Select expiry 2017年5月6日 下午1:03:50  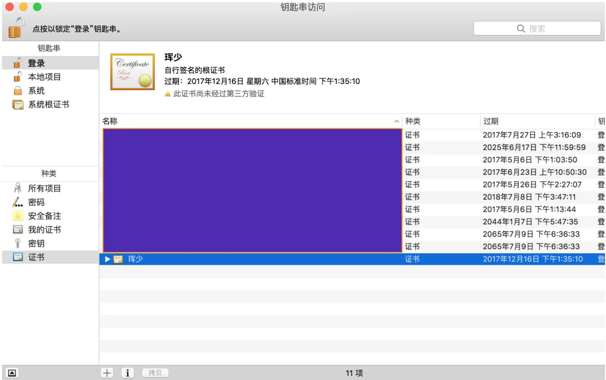coord(530,160)
